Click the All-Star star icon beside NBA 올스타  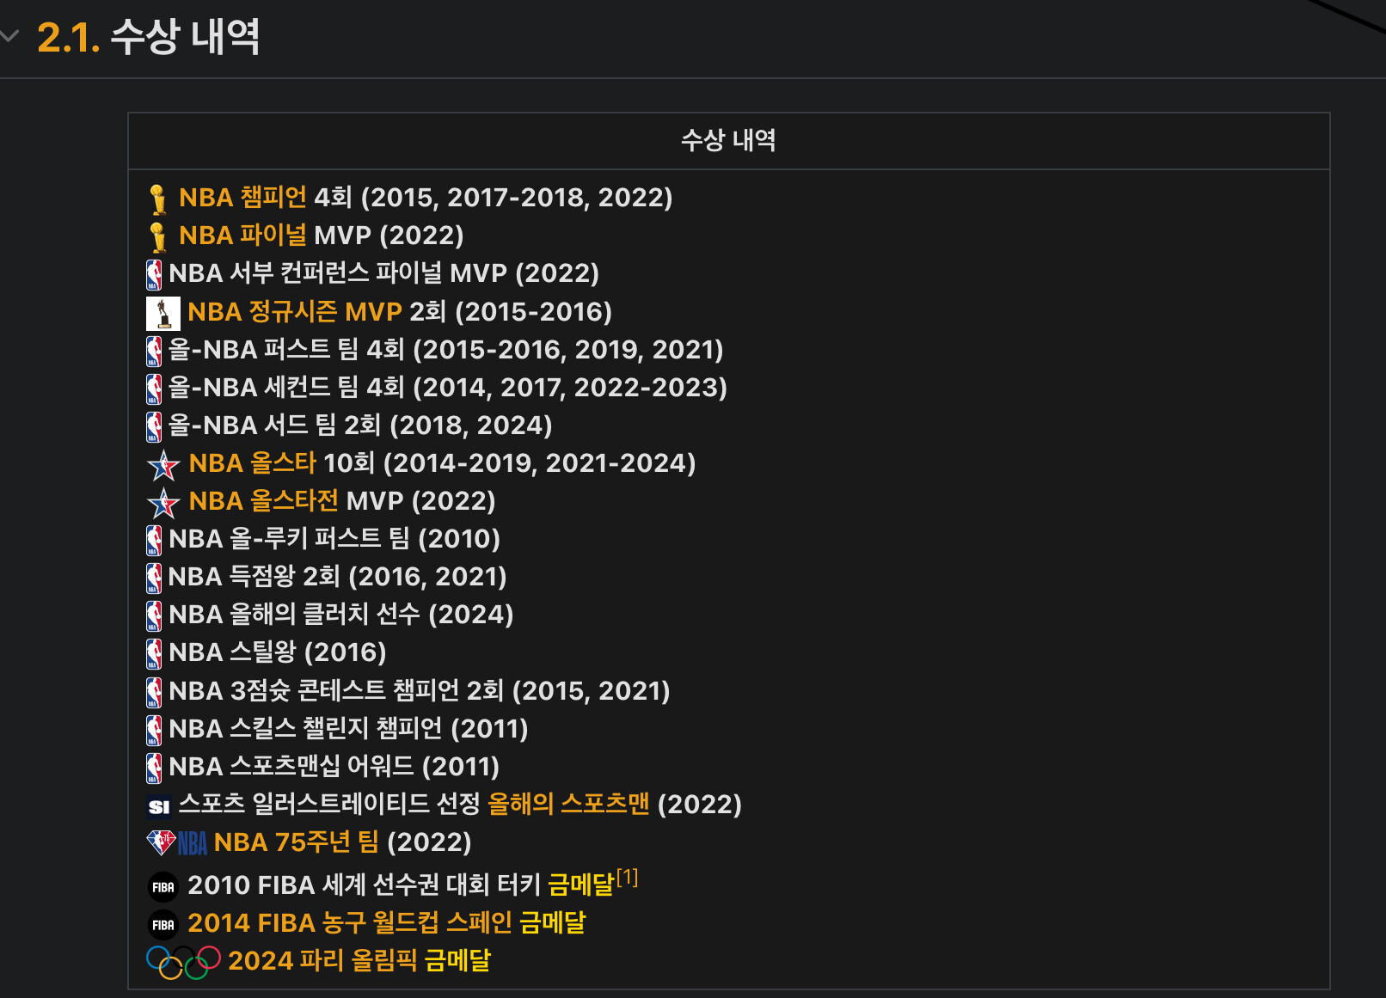click(x=163, y=465)
